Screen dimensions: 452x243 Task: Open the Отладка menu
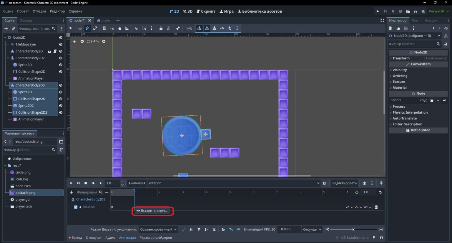point(39,11)
